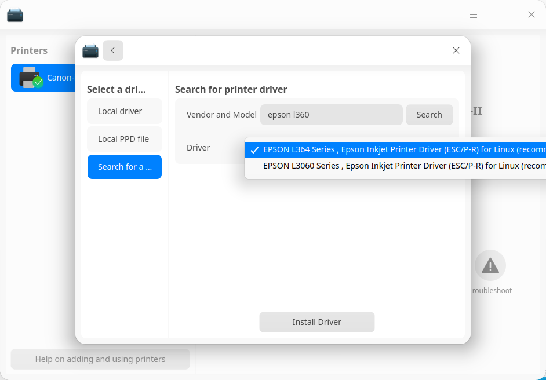
Task: Minimize the main printer manager window
Action: (502, 14)
